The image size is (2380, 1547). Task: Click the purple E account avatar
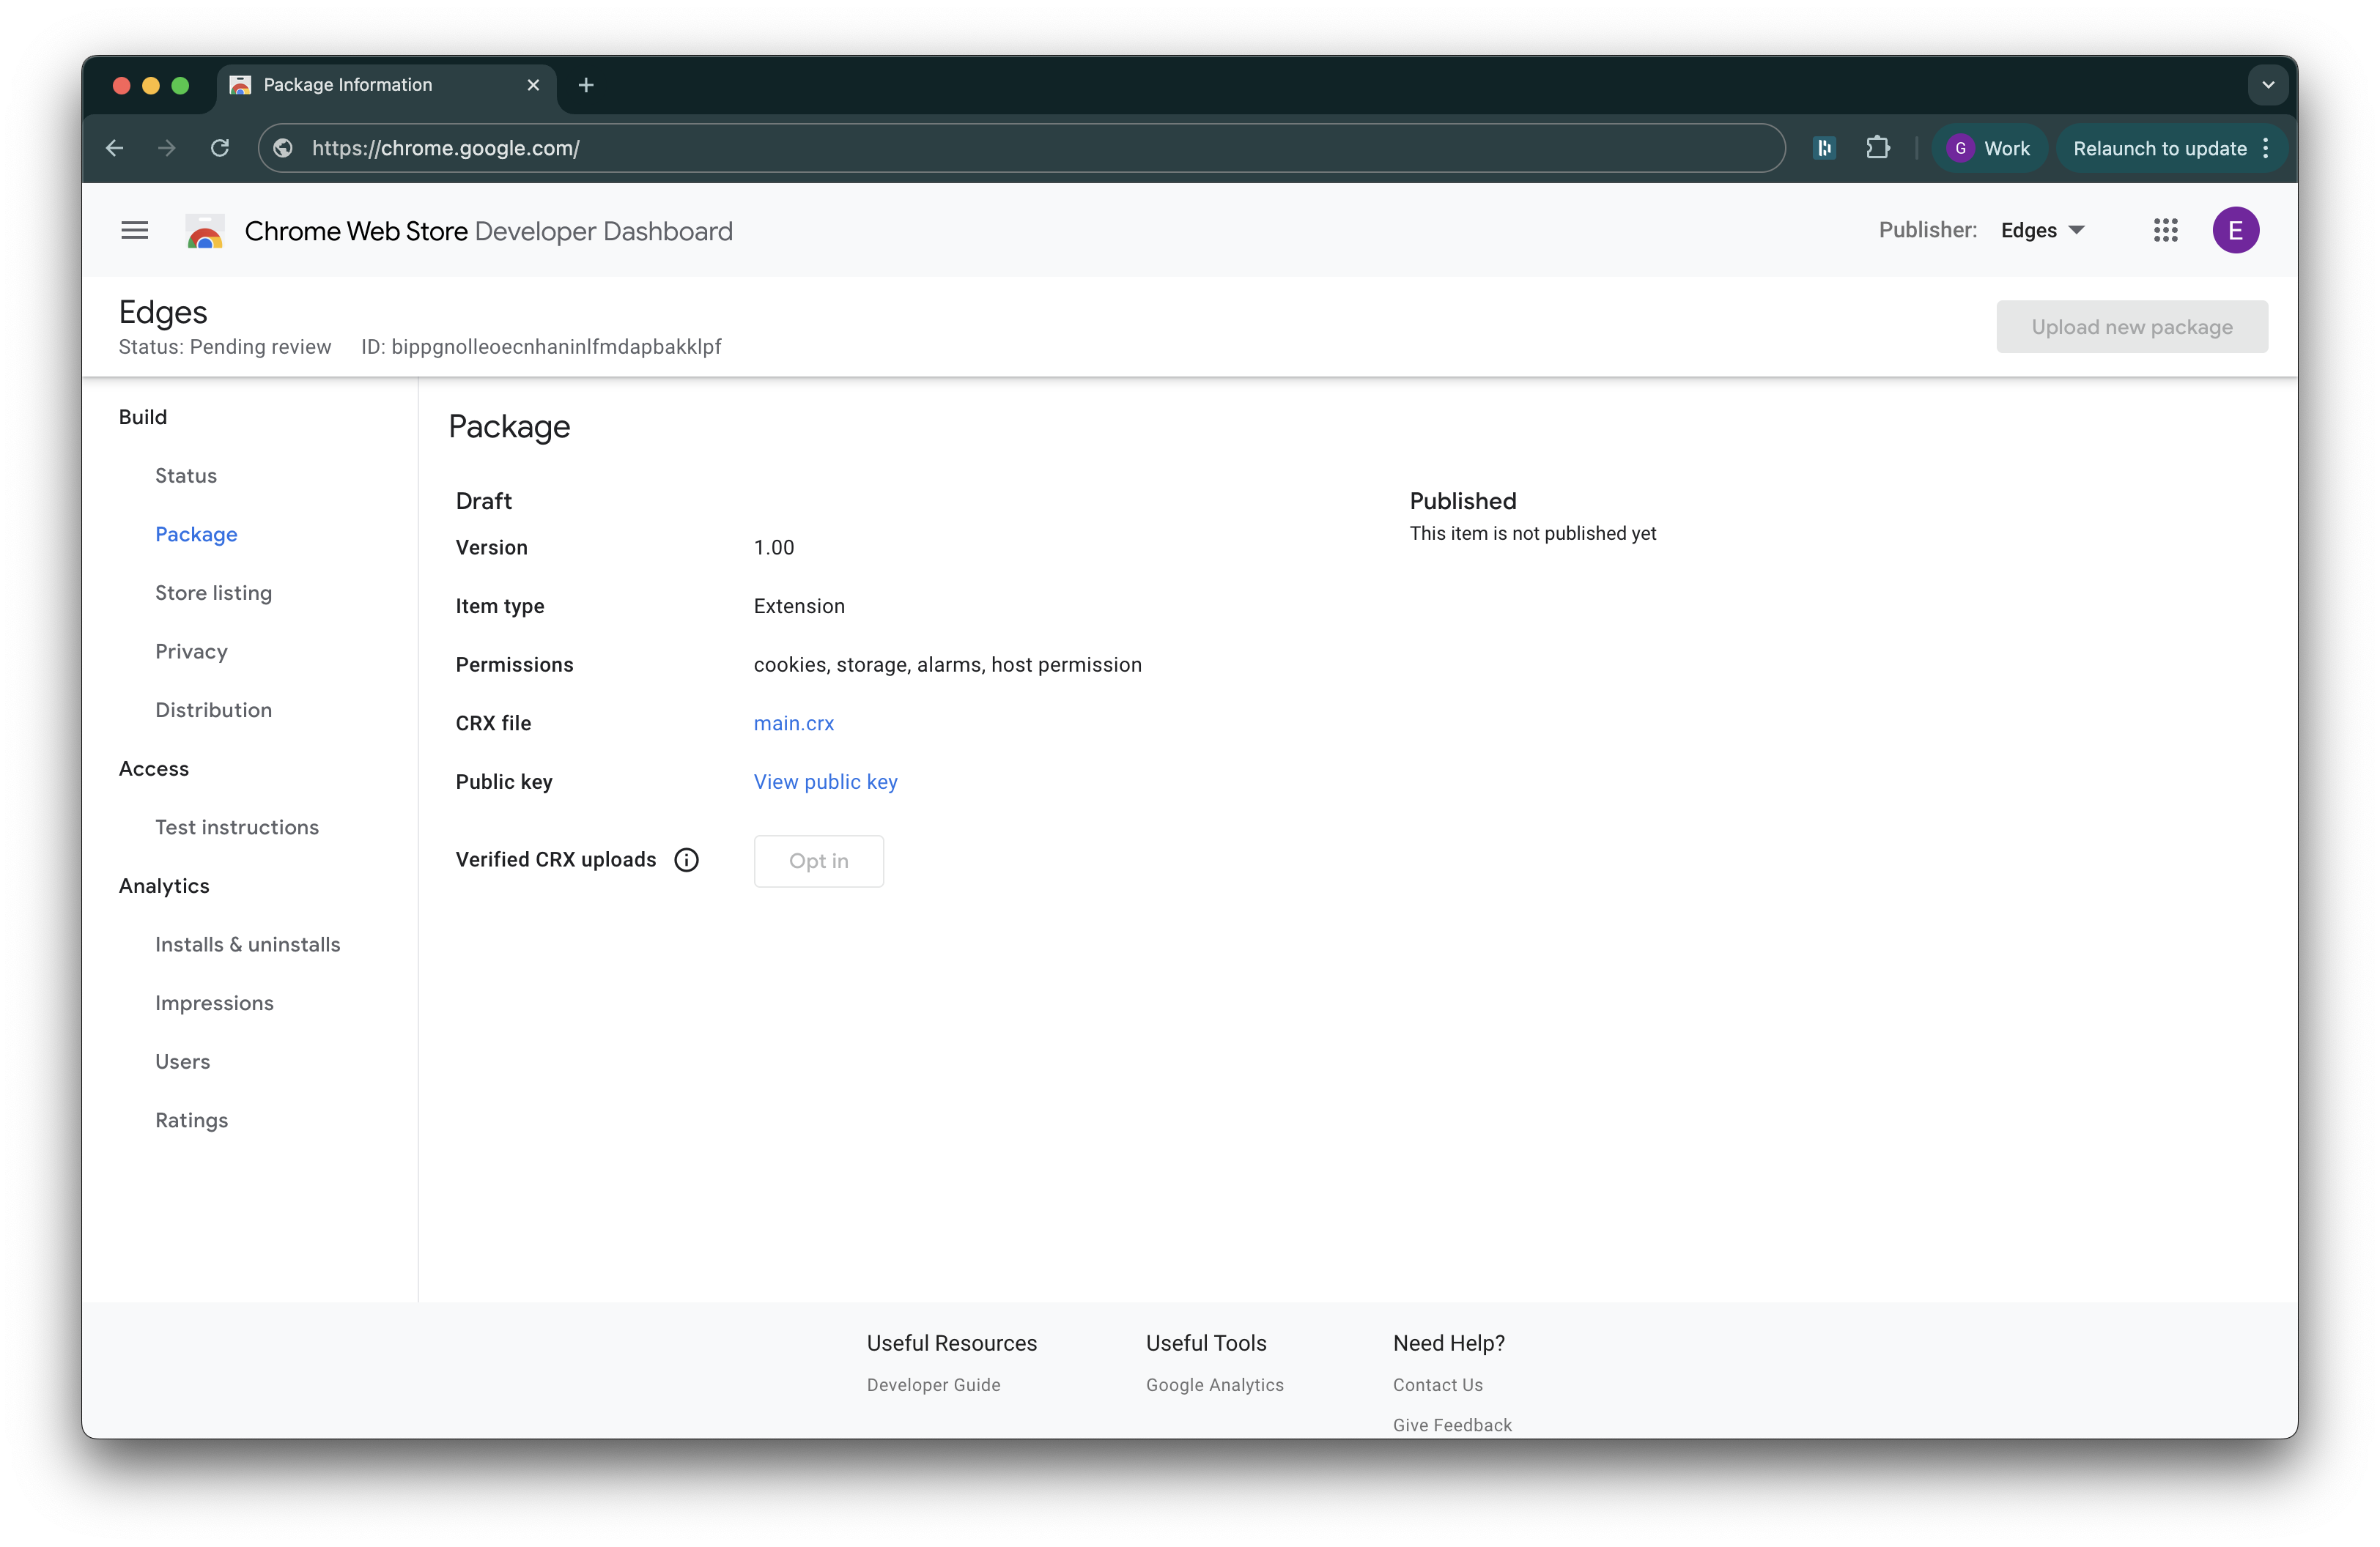[x=2235, y=231]
